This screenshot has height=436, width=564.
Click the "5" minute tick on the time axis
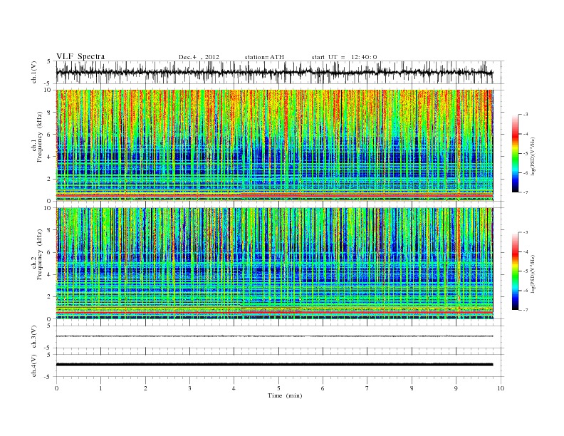(278, 388)
